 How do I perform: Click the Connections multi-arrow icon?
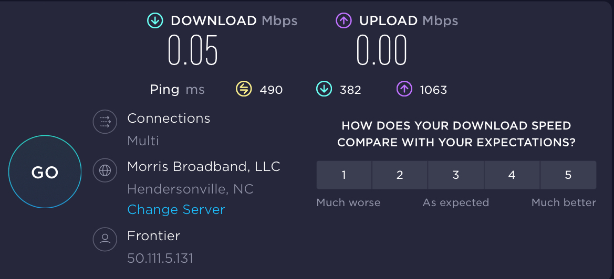(105, 122)
